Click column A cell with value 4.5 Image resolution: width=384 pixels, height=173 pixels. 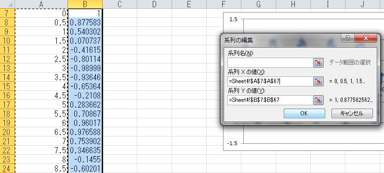tap(41, 95)
